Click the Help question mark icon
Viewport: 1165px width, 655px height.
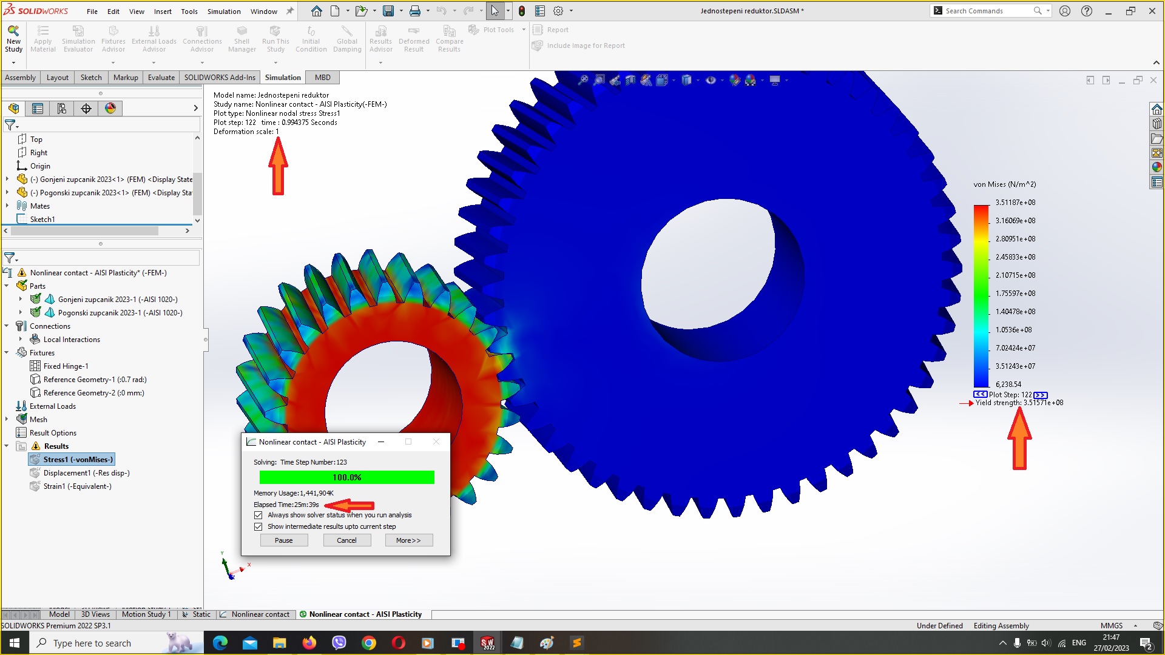pyautogui.click(x=1087, y=11)
